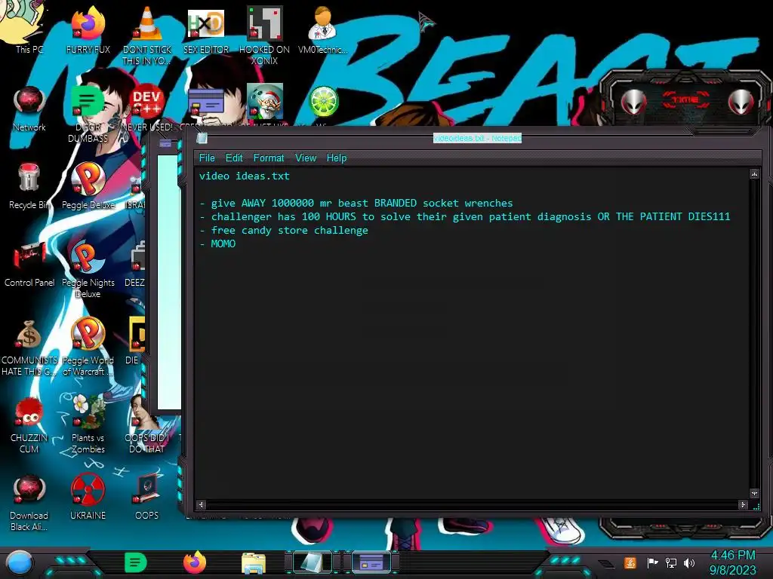This screenshot has height=579, width=773.
Task: Click the Java tray icon
Action: (630, 562)
